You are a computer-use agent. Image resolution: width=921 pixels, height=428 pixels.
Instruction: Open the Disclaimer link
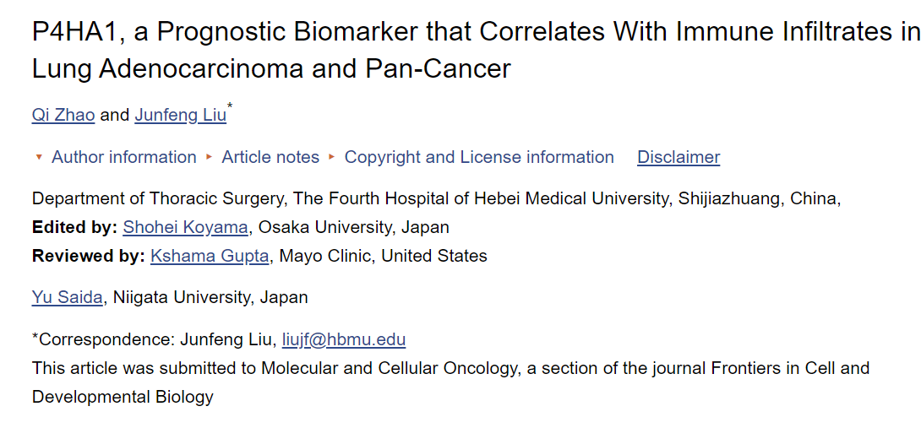[x=678, y=157]
